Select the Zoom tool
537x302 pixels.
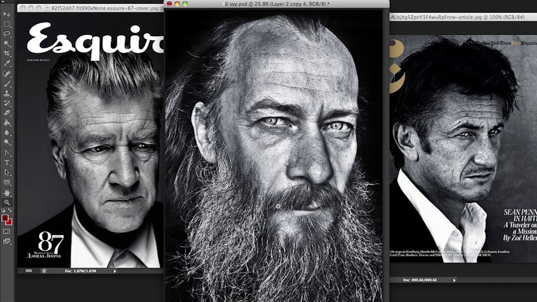tap(7, 202)
